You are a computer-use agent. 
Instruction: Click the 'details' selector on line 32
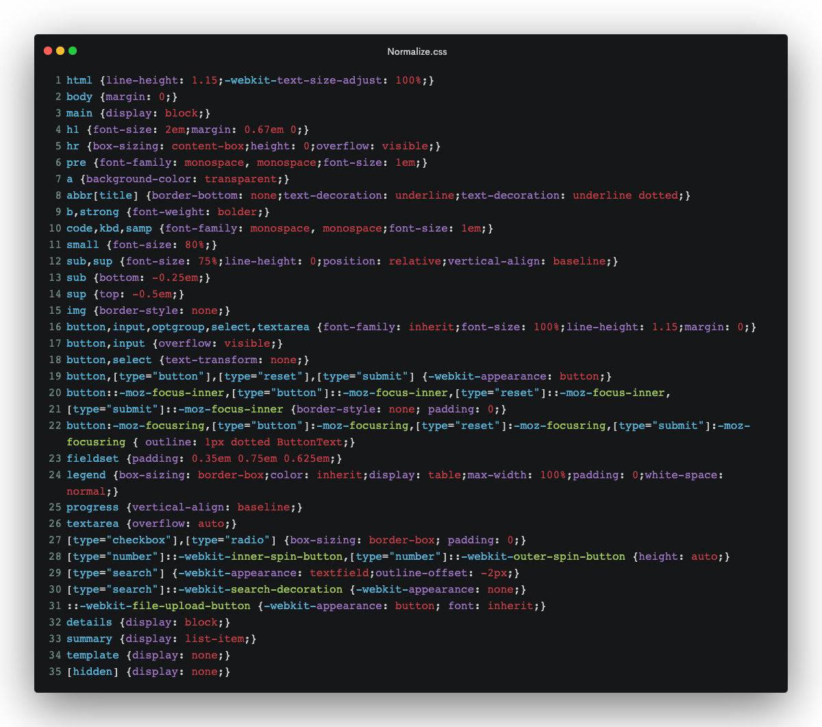click(90, 622)
